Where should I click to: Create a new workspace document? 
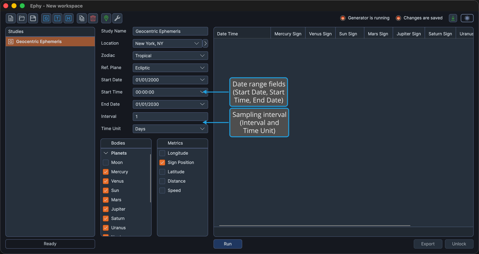pos(11,18)
